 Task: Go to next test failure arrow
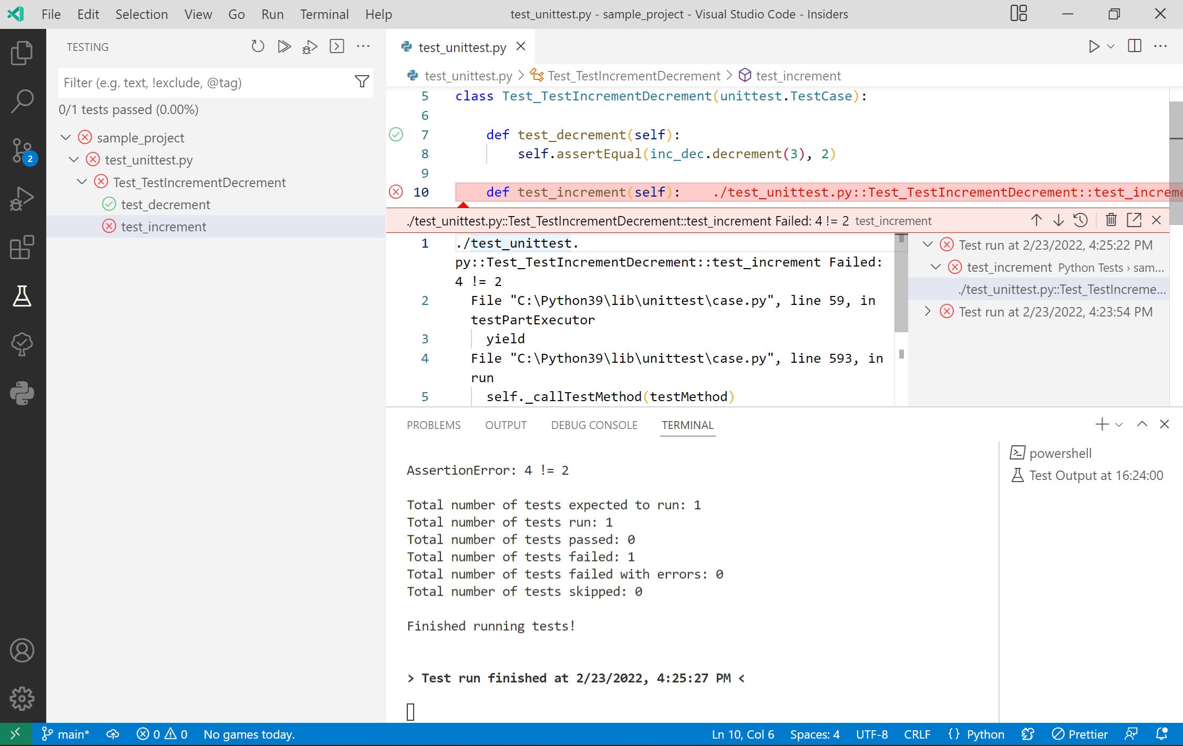[x=1058, y=220]
